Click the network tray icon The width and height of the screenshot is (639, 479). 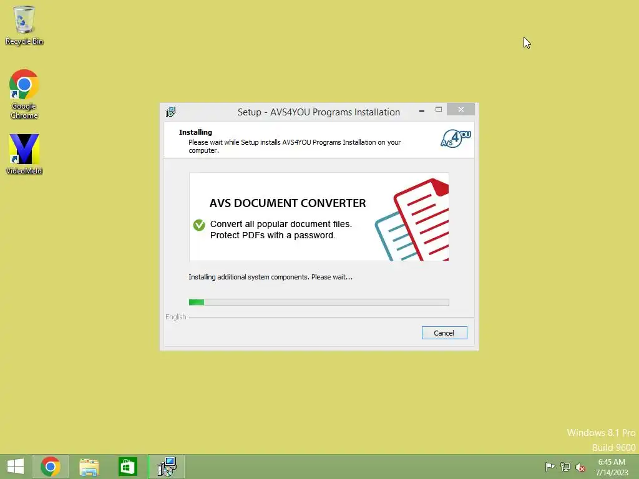click(x=565, y=467)
